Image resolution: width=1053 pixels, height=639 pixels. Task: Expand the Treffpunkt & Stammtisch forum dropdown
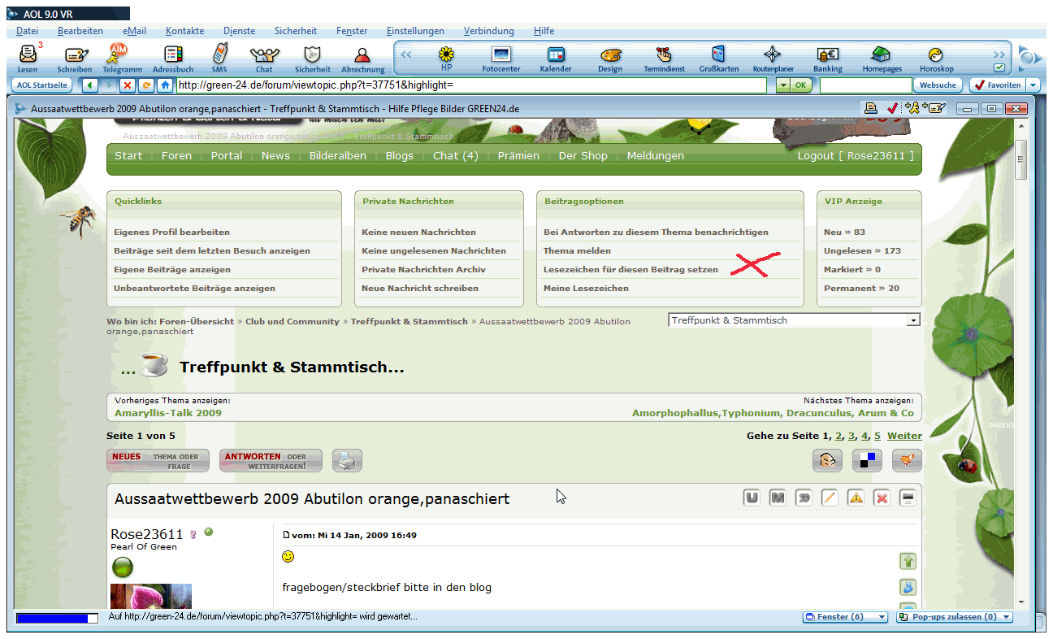tap(913, 320)
